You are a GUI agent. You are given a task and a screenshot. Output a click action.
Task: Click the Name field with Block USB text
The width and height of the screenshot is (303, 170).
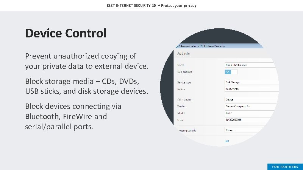point(250,65)
